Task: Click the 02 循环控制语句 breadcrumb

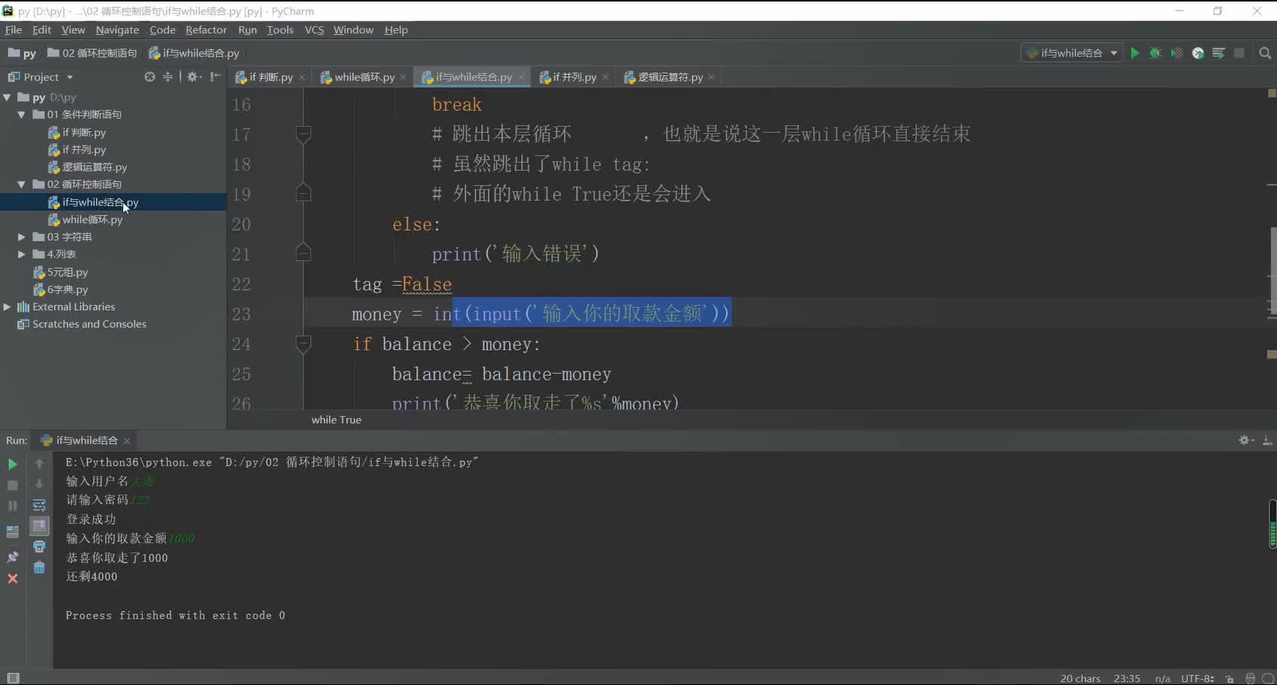Action: 92,53
